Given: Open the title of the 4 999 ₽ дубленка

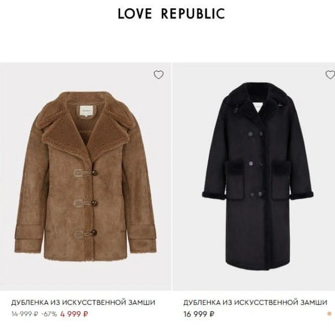Looking at the screenshot, I should [83, 302].
